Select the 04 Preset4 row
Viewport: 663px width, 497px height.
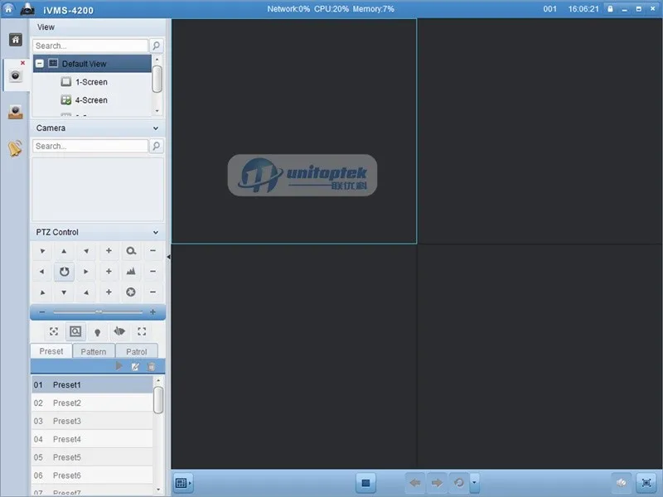click(92, 439)
